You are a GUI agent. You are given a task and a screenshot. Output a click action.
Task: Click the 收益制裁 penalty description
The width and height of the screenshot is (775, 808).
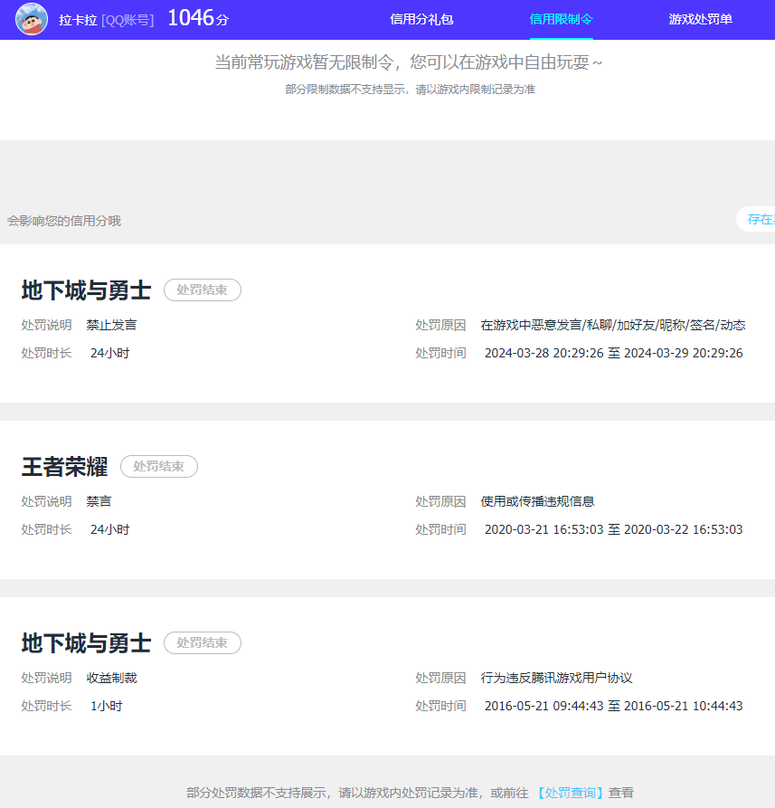(112, 678)
